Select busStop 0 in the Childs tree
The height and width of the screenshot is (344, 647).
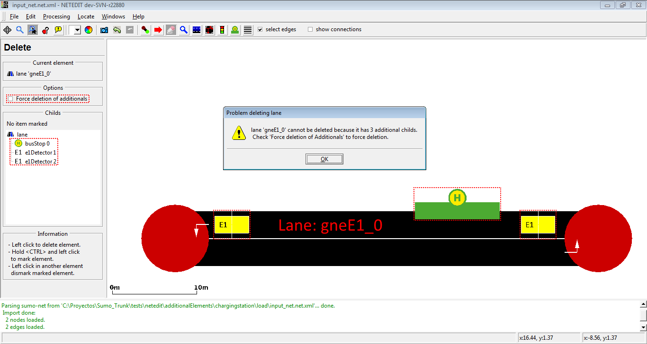point(37,144)
